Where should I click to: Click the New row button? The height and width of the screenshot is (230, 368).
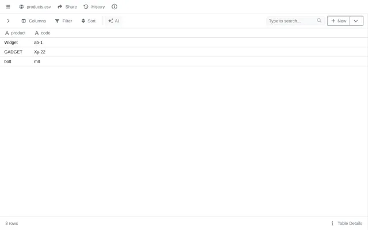point(339,21)
